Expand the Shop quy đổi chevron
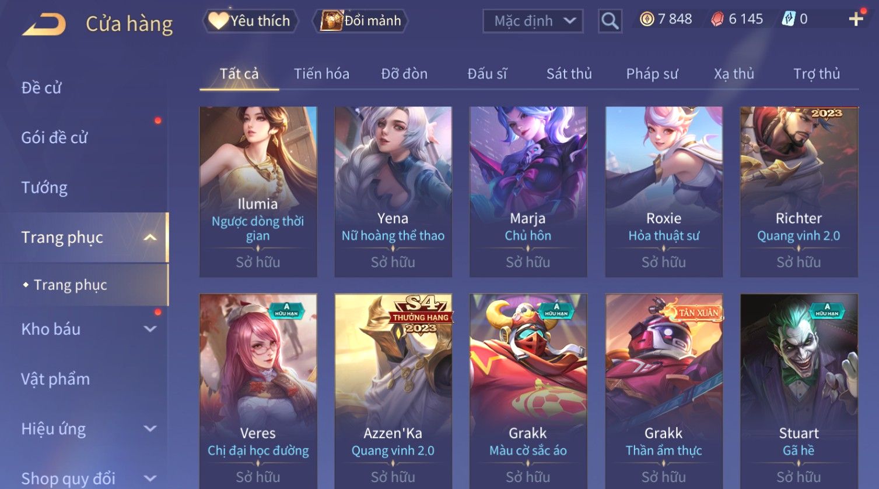 (x=150, y=479)
